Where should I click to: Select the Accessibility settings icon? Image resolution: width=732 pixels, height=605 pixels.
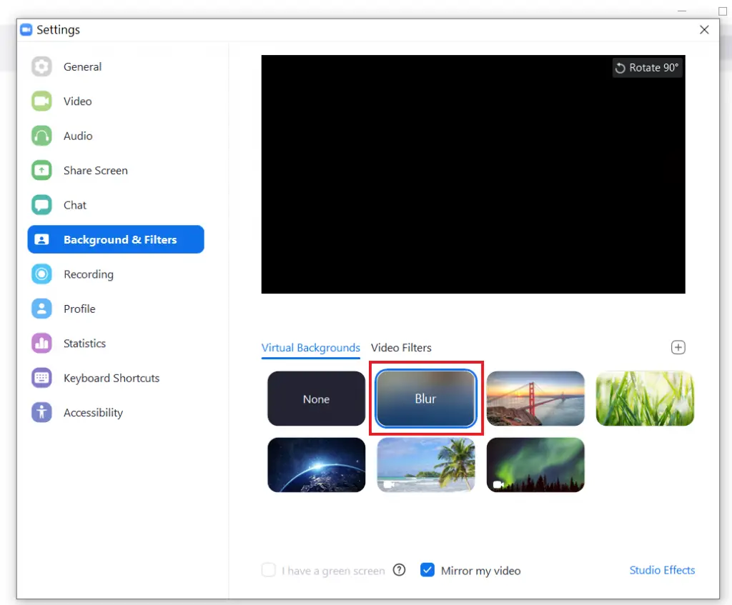[41, 412]
